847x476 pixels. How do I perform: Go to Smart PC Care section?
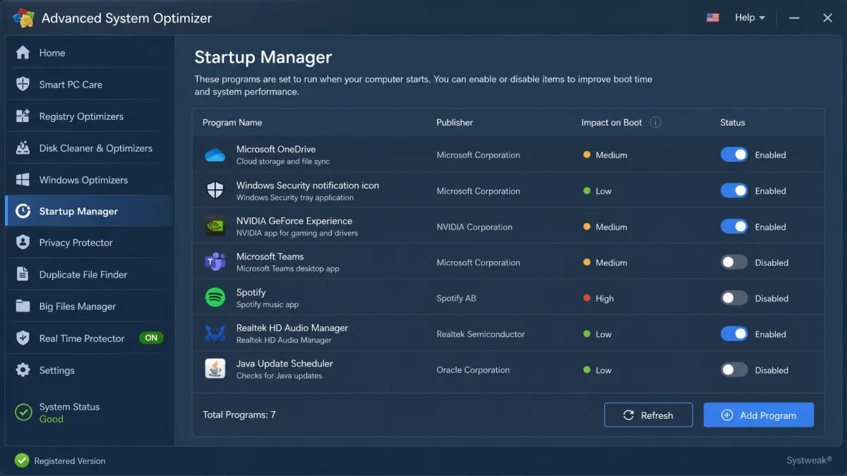(x=89, y=85)
